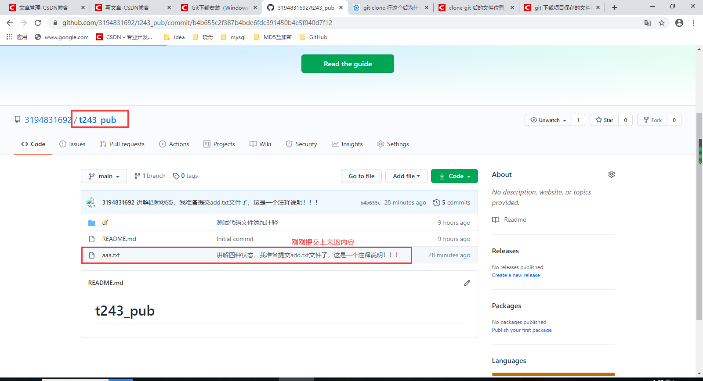
Task: Bookmark this page with the star icon
Action: 662,23
